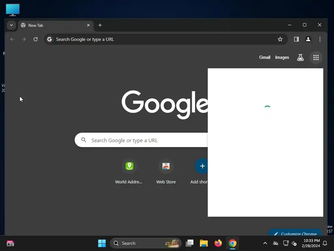
Task: Open a new tab with plus button
Action: pyautogui.click(x=100, y=25)
